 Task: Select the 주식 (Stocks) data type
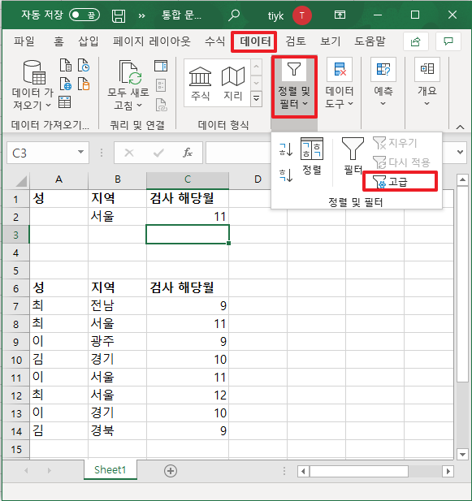click(201, 84)
